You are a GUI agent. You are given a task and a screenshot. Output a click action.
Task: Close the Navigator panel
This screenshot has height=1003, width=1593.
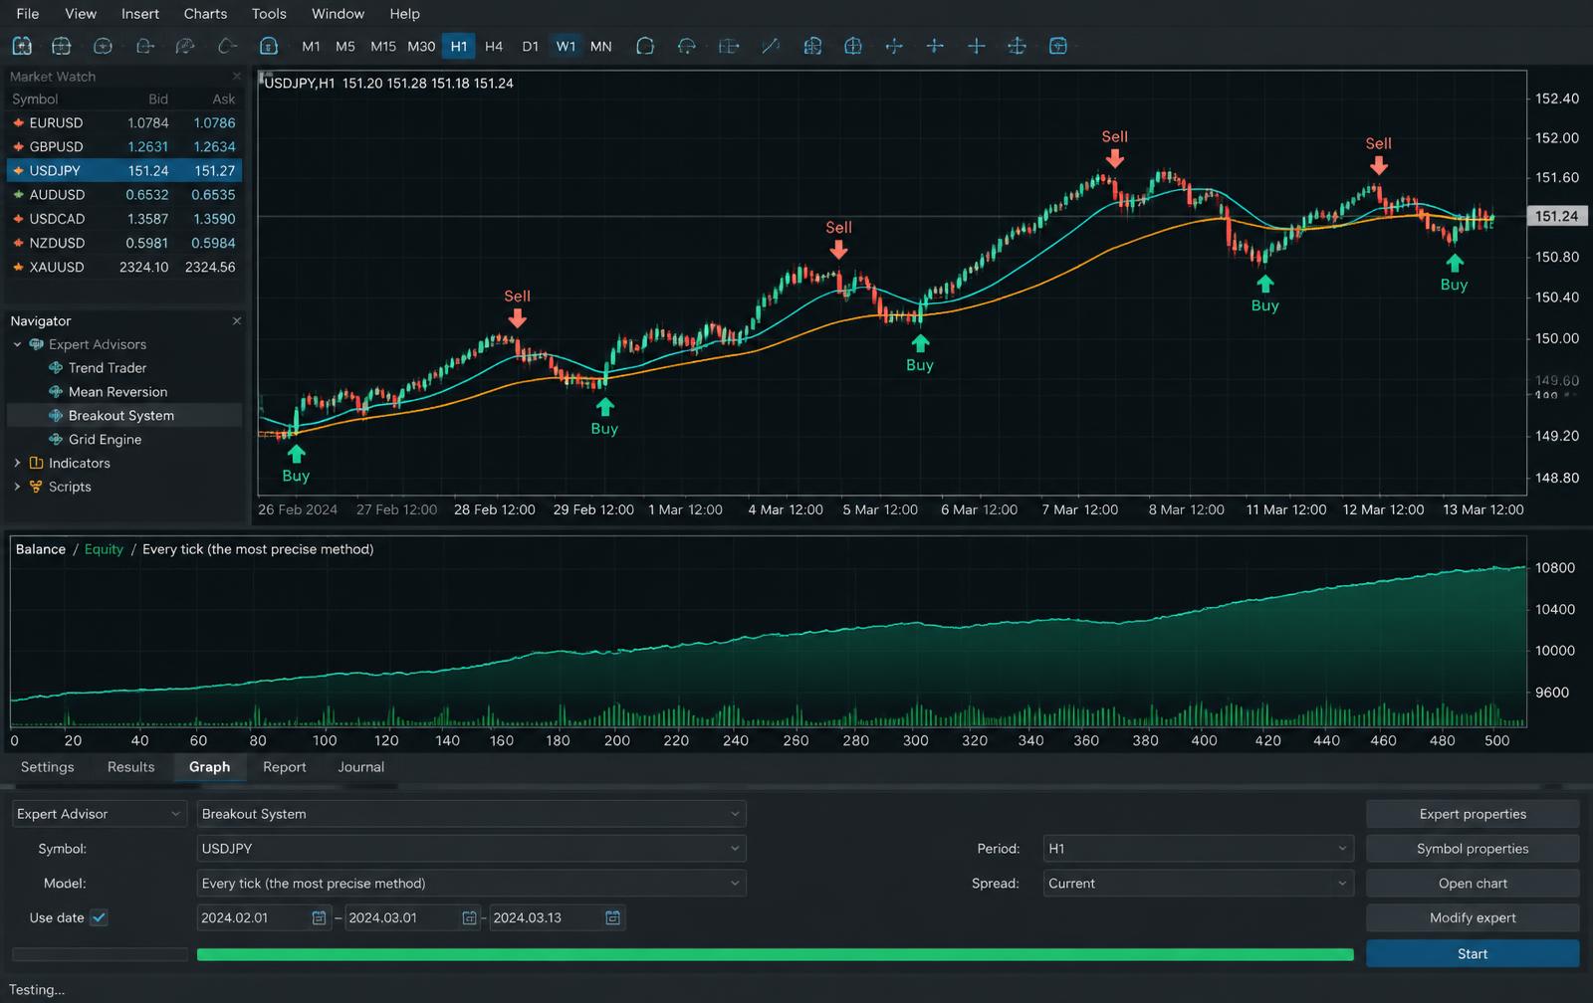click(237, 320)
